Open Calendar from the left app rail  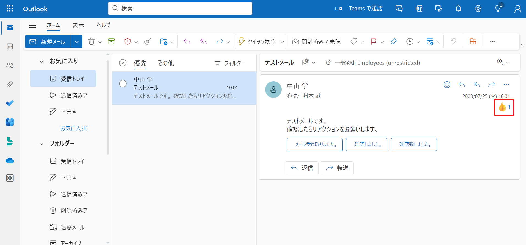click(x=10, y=46)
